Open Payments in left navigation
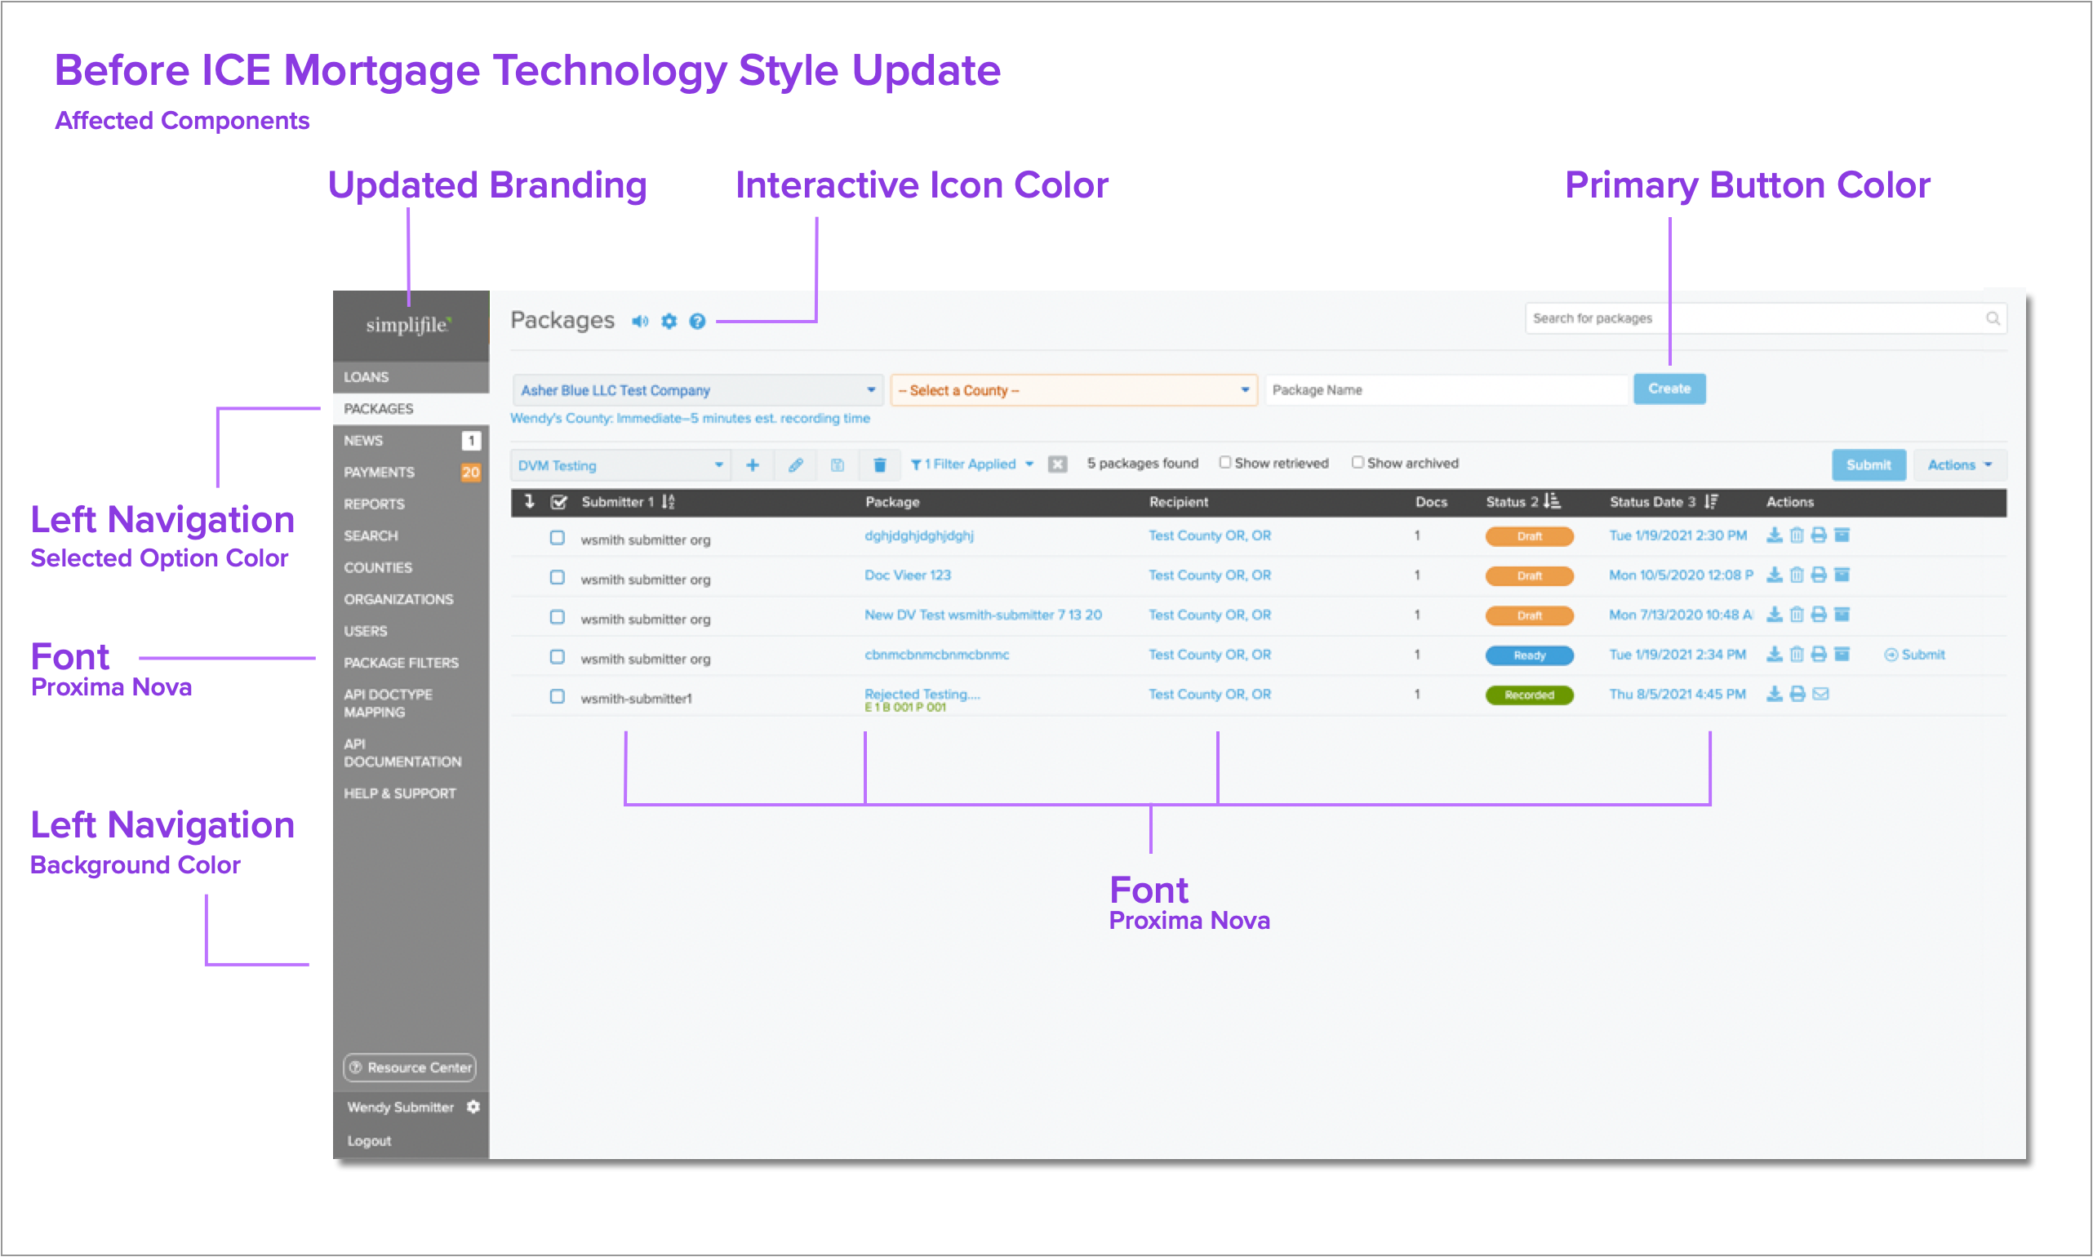Image resolution: width=2093 pixels, height=1257 pixels. (411, 473)
